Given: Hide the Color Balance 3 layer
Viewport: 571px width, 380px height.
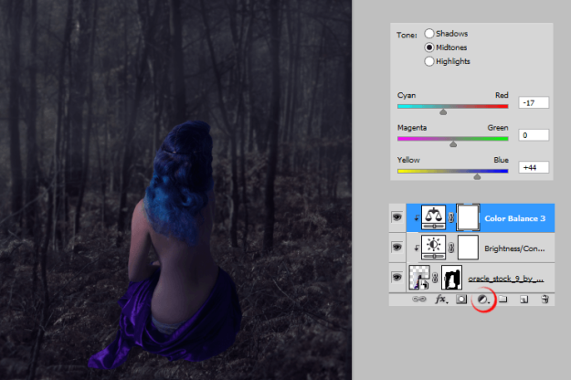Looking at the screenshot, I should 397,217.
